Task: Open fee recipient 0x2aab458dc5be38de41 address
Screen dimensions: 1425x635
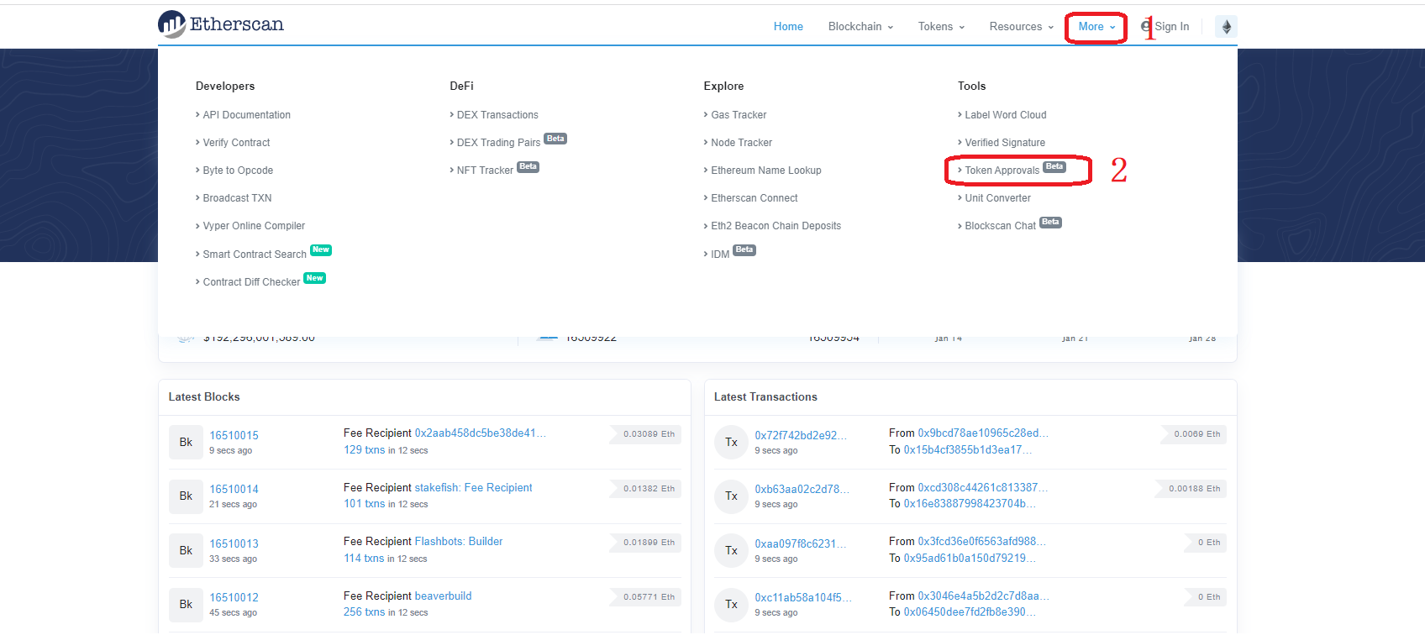Action: tap(481, 433)
